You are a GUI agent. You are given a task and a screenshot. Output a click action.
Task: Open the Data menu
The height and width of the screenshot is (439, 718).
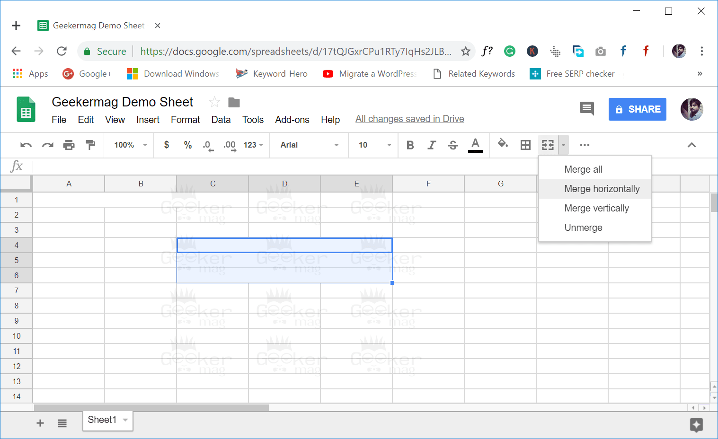pyautogui.click(x=221, y=120)
